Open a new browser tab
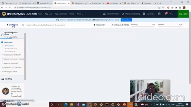This screenshot has height=107, width=191. [x=160, y=3]
